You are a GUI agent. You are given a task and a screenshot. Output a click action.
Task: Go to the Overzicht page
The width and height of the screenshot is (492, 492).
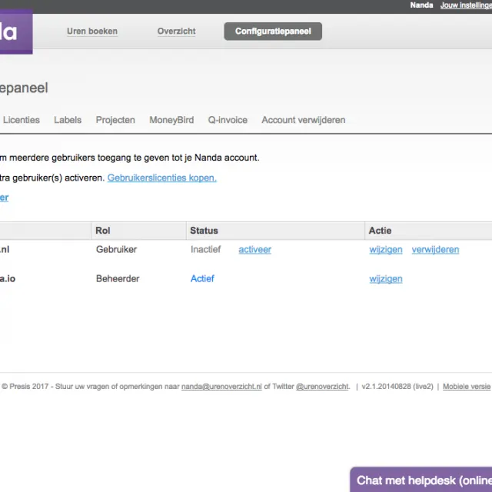[x=176, y=32]
